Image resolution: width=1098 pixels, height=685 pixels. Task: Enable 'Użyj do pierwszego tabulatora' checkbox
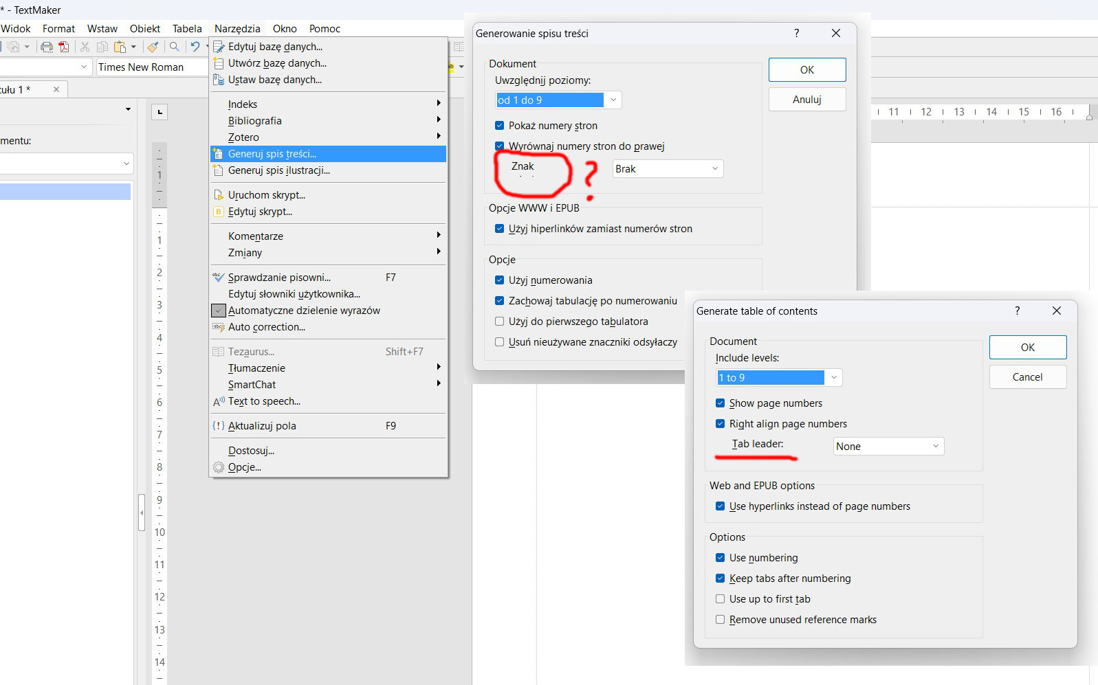tap(500, 322)
